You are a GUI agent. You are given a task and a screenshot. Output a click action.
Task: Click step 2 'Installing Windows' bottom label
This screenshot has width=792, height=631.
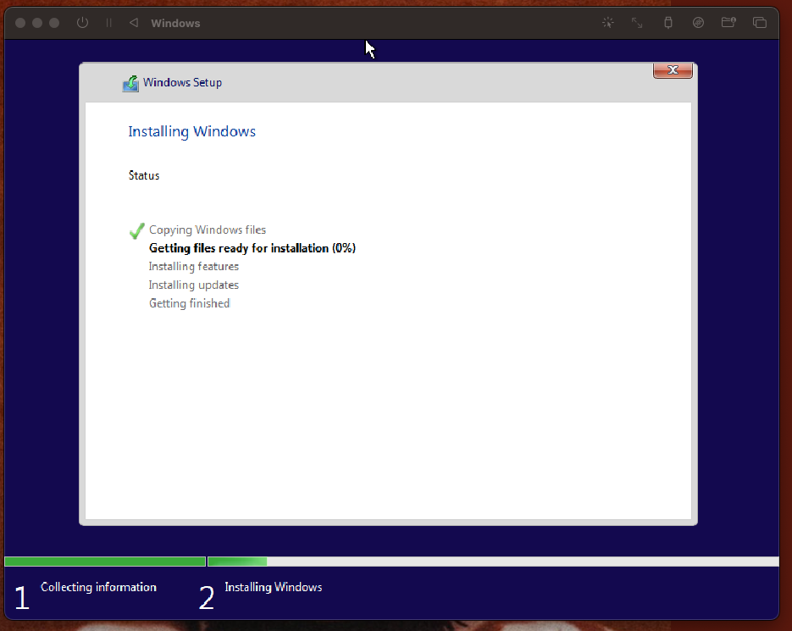point(274,587)
